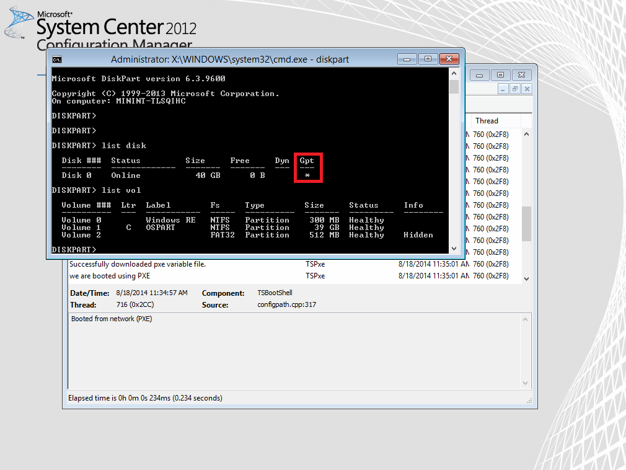Click the TSBootShell component value

[275, 293]
